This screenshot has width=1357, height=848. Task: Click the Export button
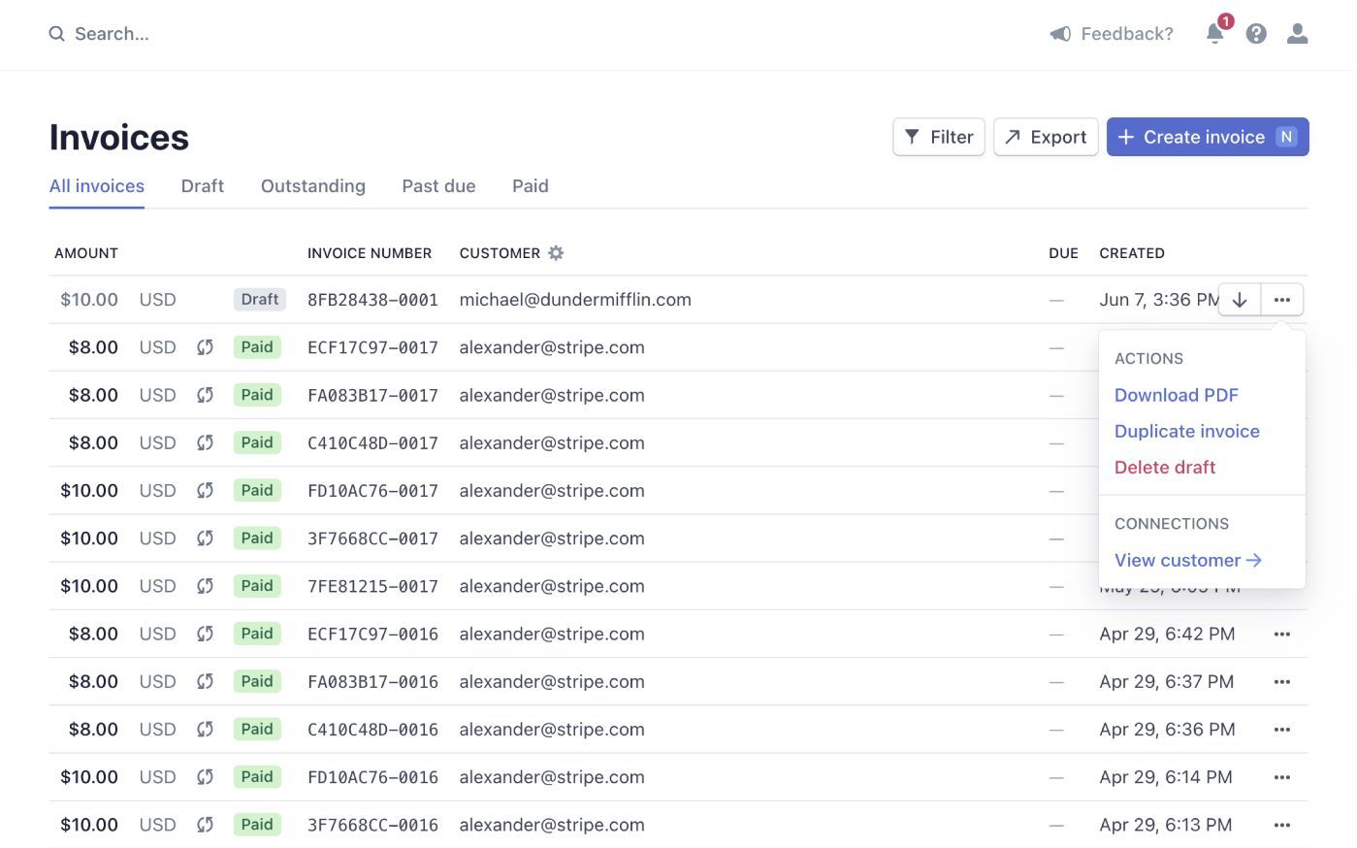(1046, 137)
